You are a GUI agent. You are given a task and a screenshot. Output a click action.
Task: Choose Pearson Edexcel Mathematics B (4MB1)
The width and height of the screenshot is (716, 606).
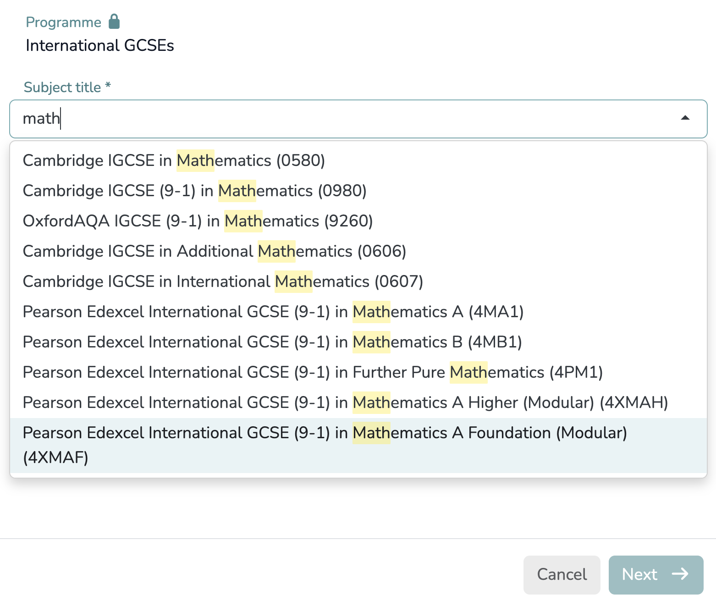coord(358,342)
